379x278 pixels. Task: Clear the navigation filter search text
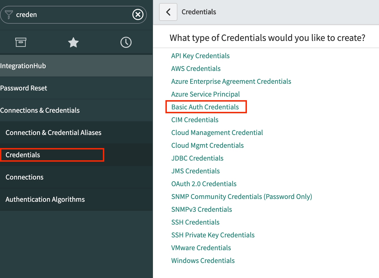(138, 14)
